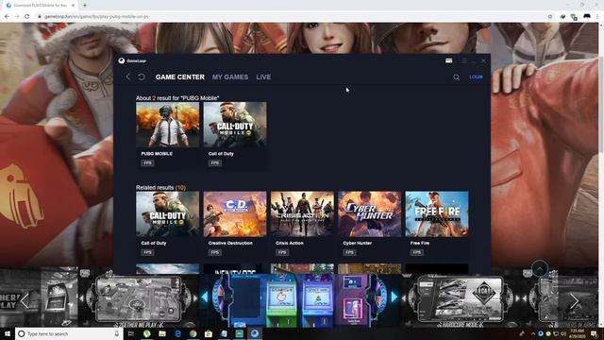This screenshot has height=340, width=604.
Task: Click the webpage carousel left arrow
Action: 25,300
